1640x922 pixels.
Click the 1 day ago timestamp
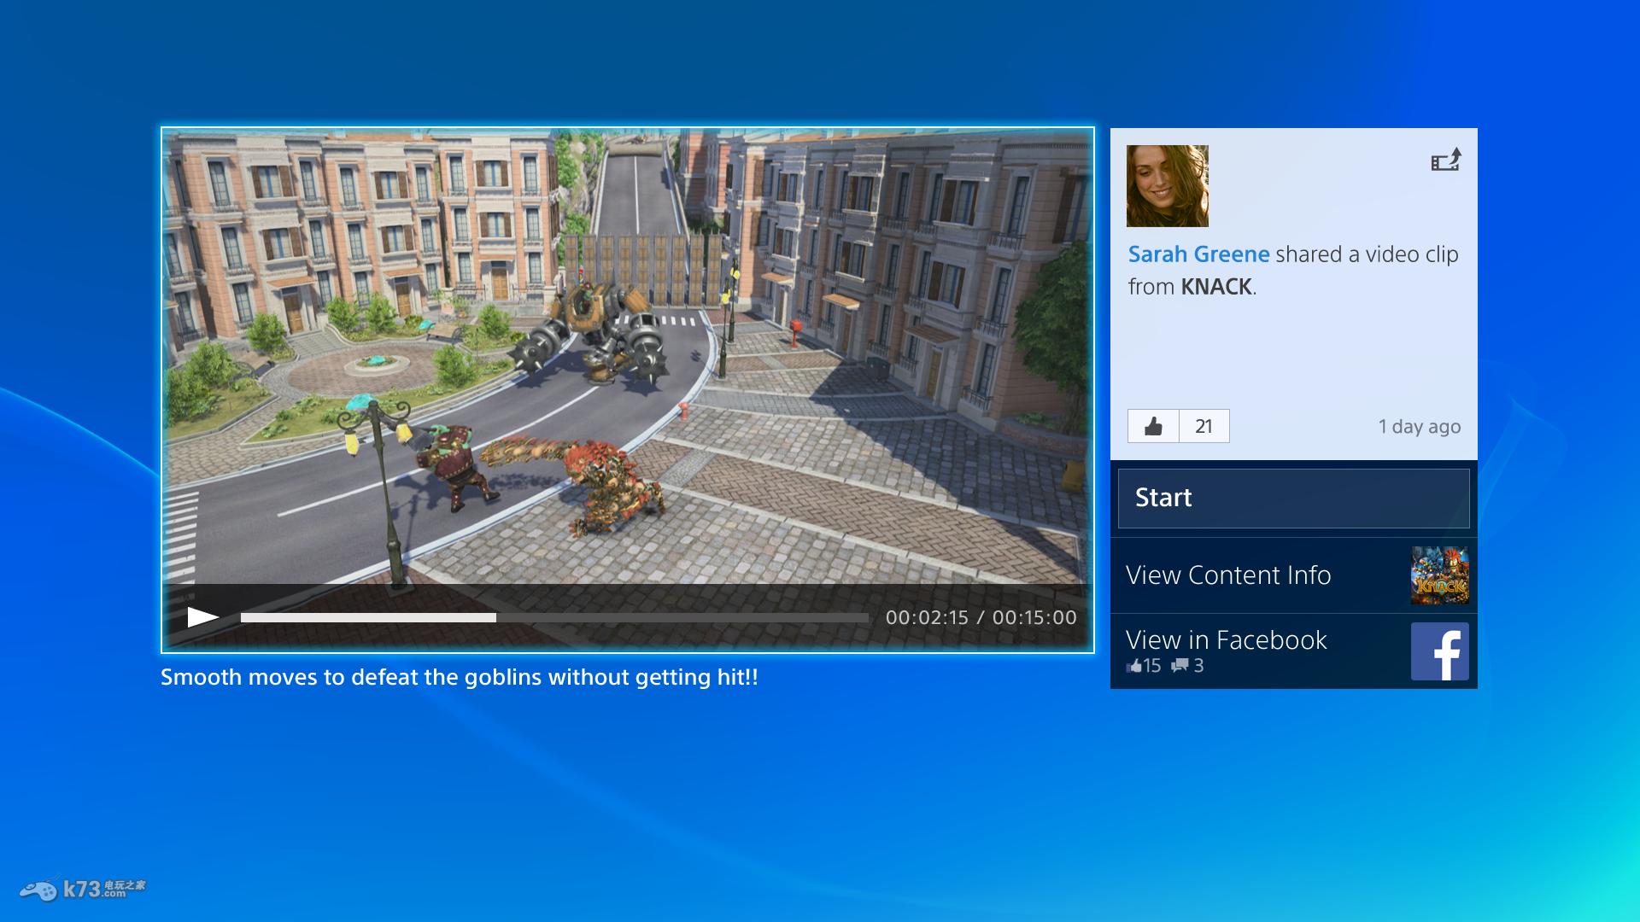1419,427
